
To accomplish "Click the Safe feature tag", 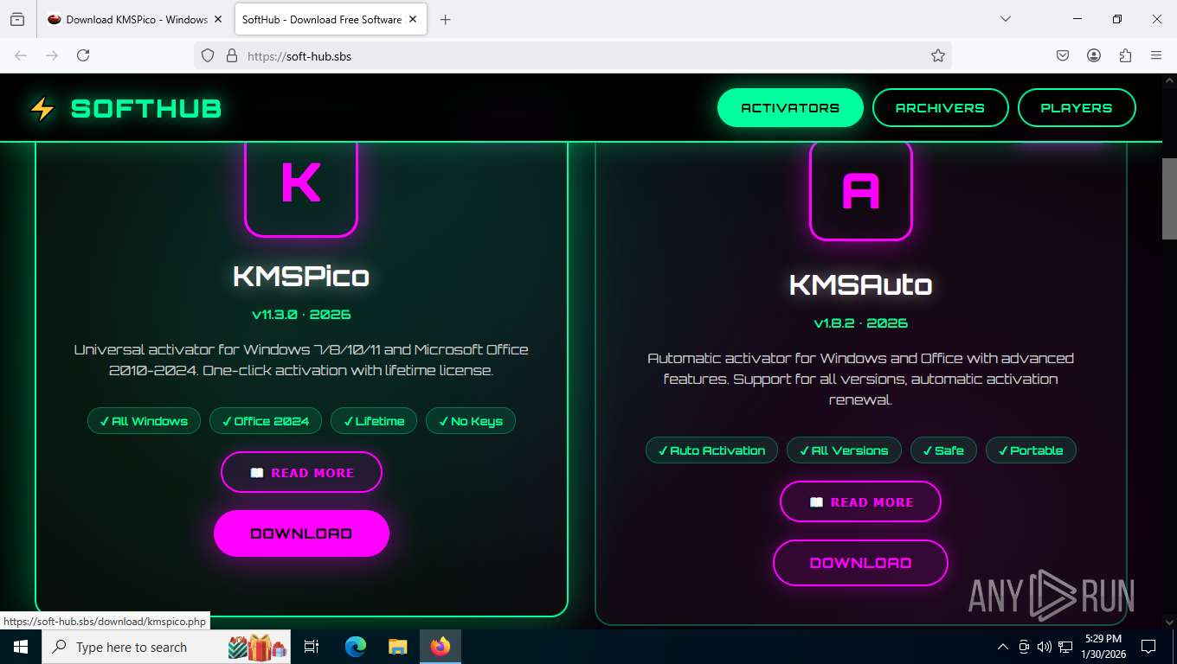I will pos(943,450).
